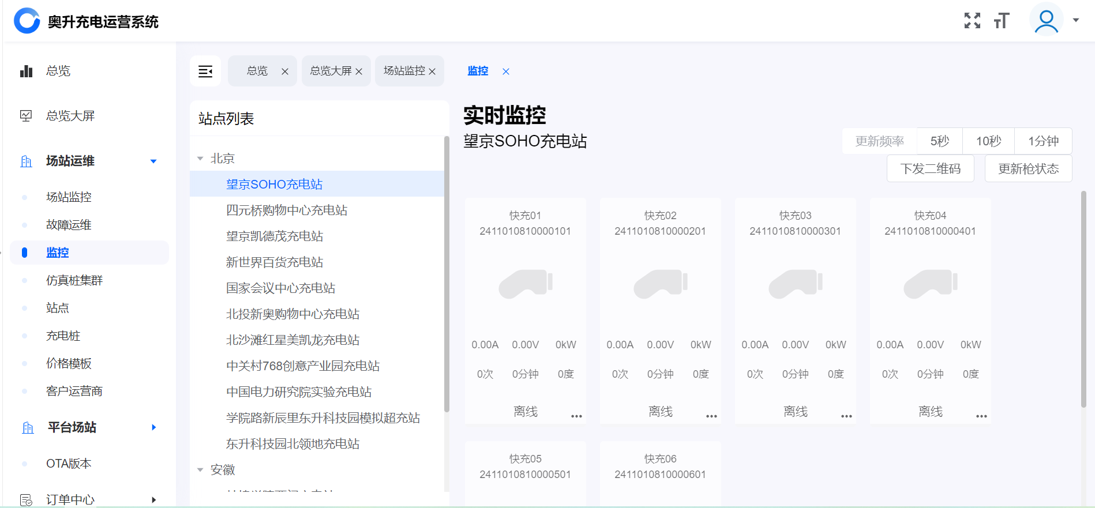
Task: Click the 更新枪状态 button
Action: (x=1028, y=168)
